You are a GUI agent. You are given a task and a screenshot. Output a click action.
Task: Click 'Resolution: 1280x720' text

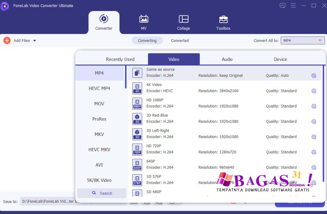click(x=217, y=152)
